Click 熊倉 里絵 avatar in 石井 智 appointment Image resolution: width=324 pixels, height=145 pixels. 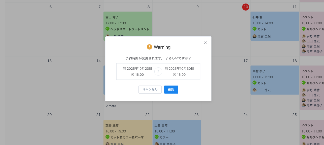[255, 36]
